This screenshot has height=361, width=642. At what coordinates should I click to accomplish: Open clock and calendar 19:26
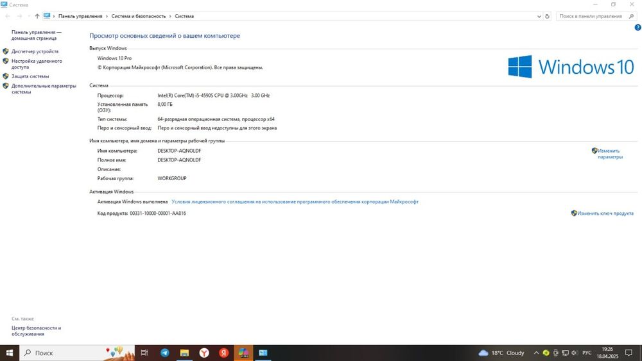point(607,353)
